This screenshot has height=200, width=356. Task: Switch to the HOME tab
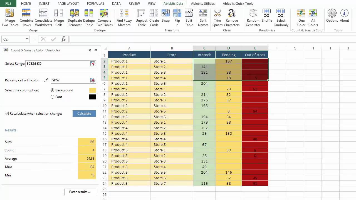(26, 4)
